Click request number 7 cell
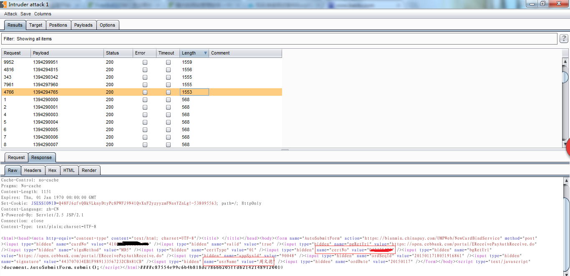The width and height of the screenshot is (570, 276). (x=16, y=137)
